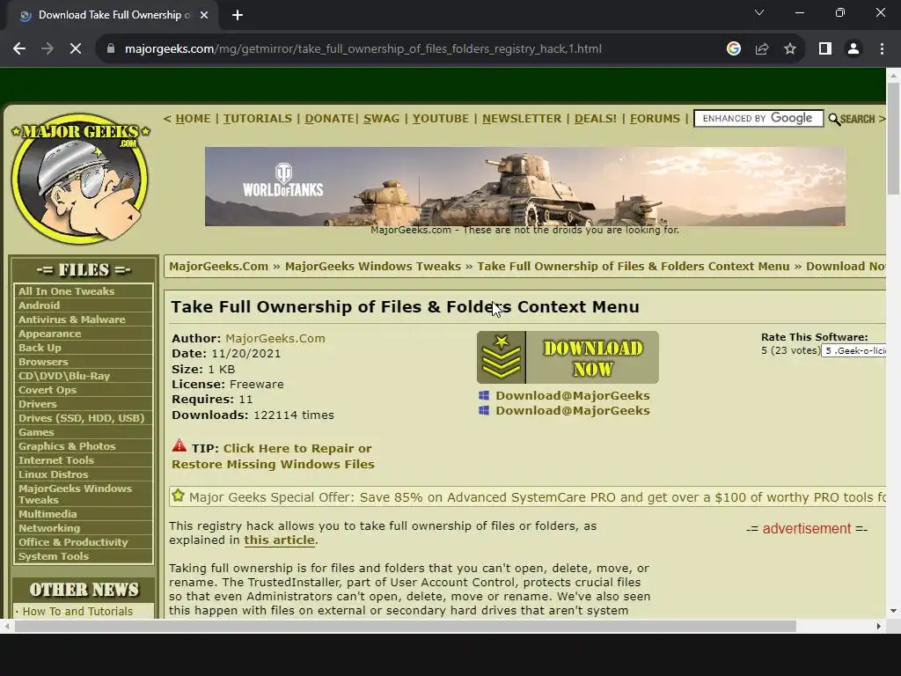Screen dimensions: 901x676
Task: Open the HOME menu link
Action: coord(193,119)
